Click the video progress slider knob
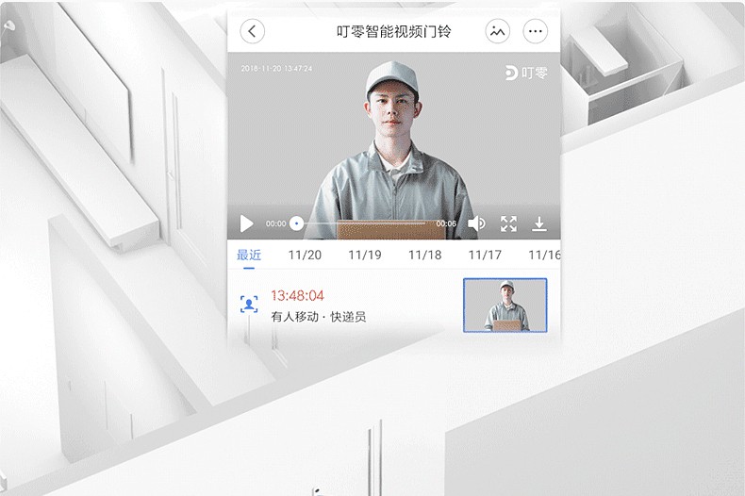Screen dimensions: 745x496 pos(296,223)
